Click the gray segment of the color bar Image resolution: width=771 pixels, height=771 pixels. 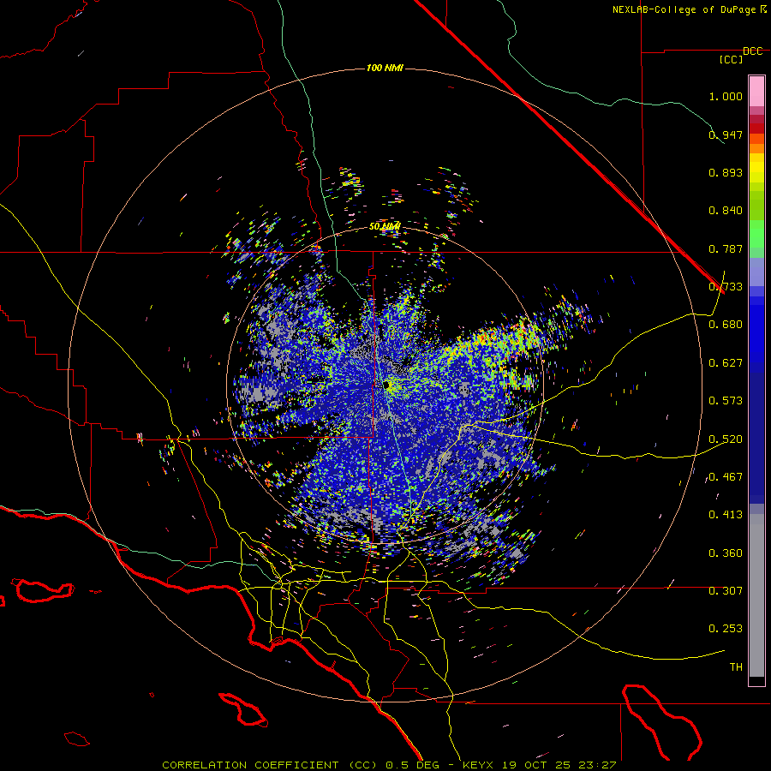(x=756, y=595)
